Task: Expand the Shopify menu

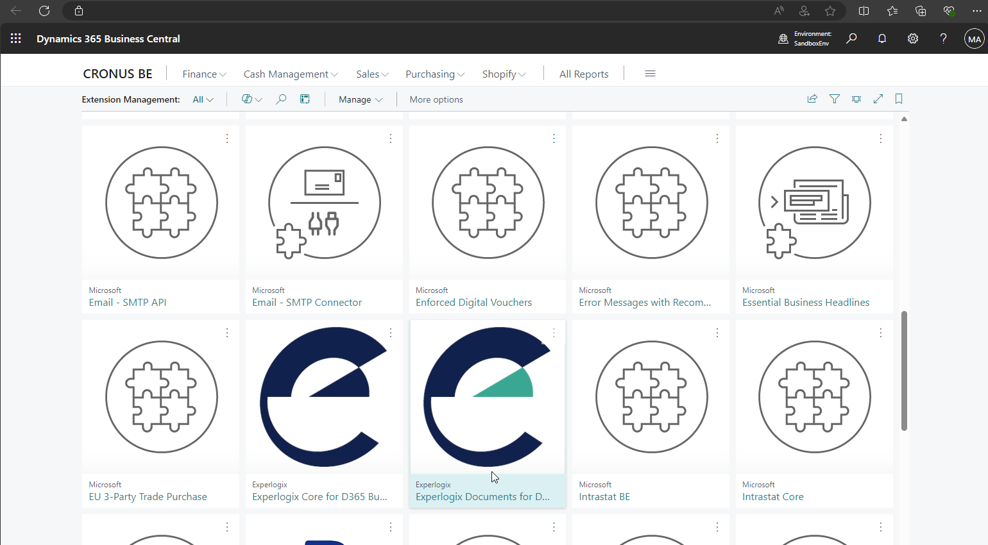Action: [x=504, y=74]
